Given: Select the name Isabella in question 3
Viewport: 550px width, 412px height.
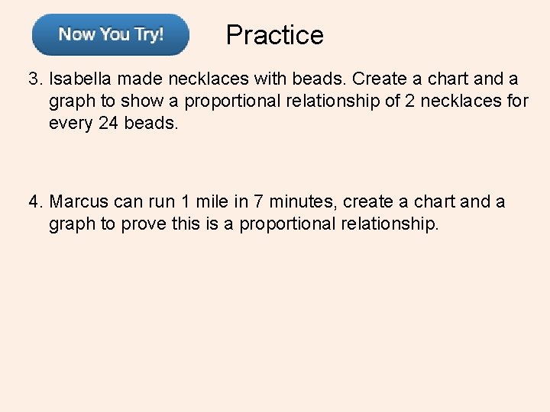Looking at the screenshot, I should 80,79.
